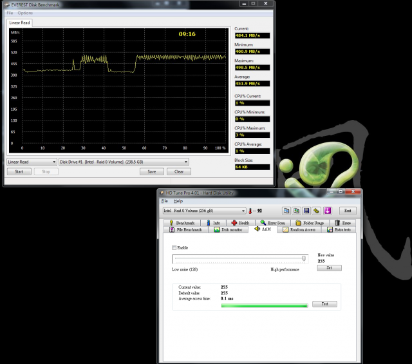This screenshot has width=412, height=364.
Task: Select the Linear Read tab in EVEREST
Action: click(19, 23)
